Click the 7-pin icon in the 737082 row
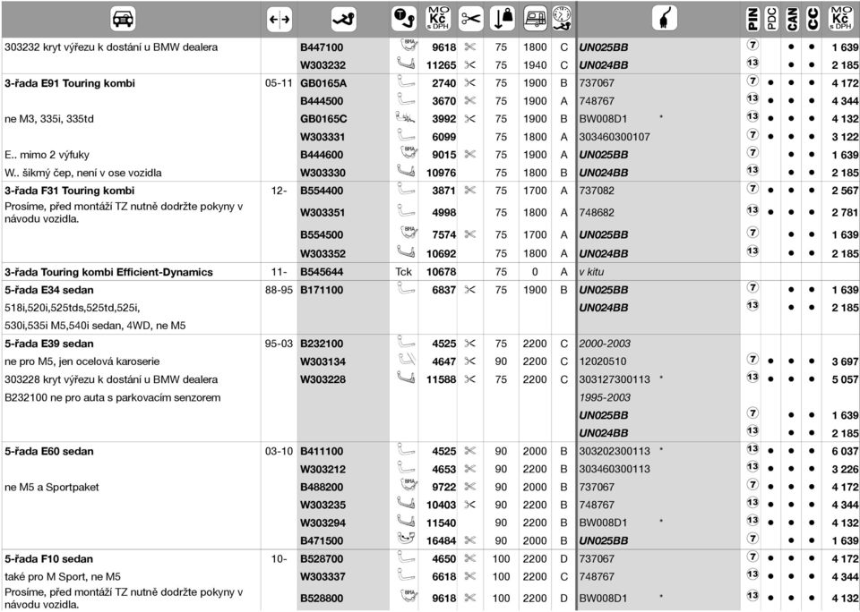Image resolution: width=860 pixels, height=612 pixels. 752,189
